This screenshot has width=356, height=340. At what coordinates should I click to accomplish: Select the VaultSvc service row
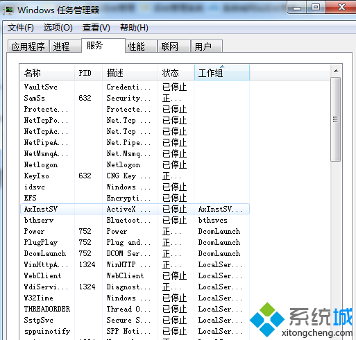[x=135, y=87]
